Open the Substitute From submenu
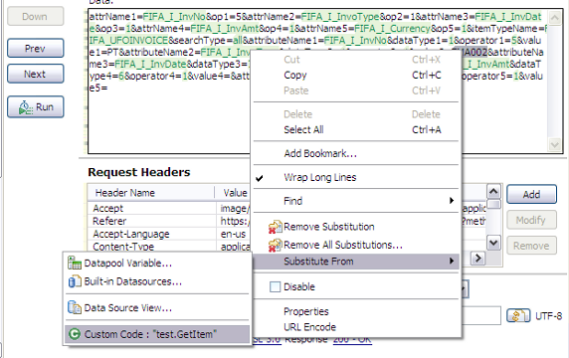This screenshot has width=569, height=358. 357,262
